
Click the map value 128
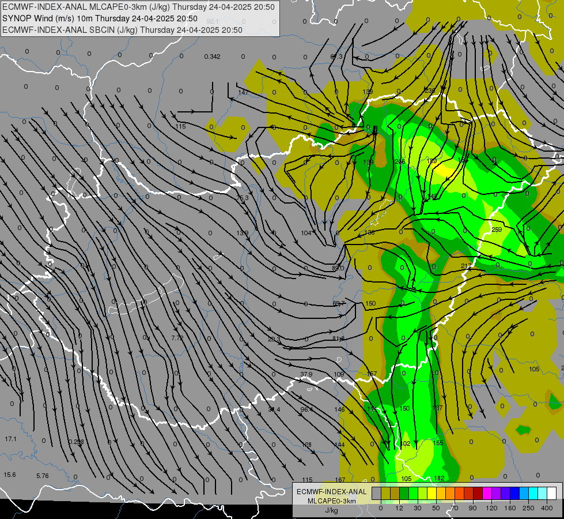click(306, 445)
